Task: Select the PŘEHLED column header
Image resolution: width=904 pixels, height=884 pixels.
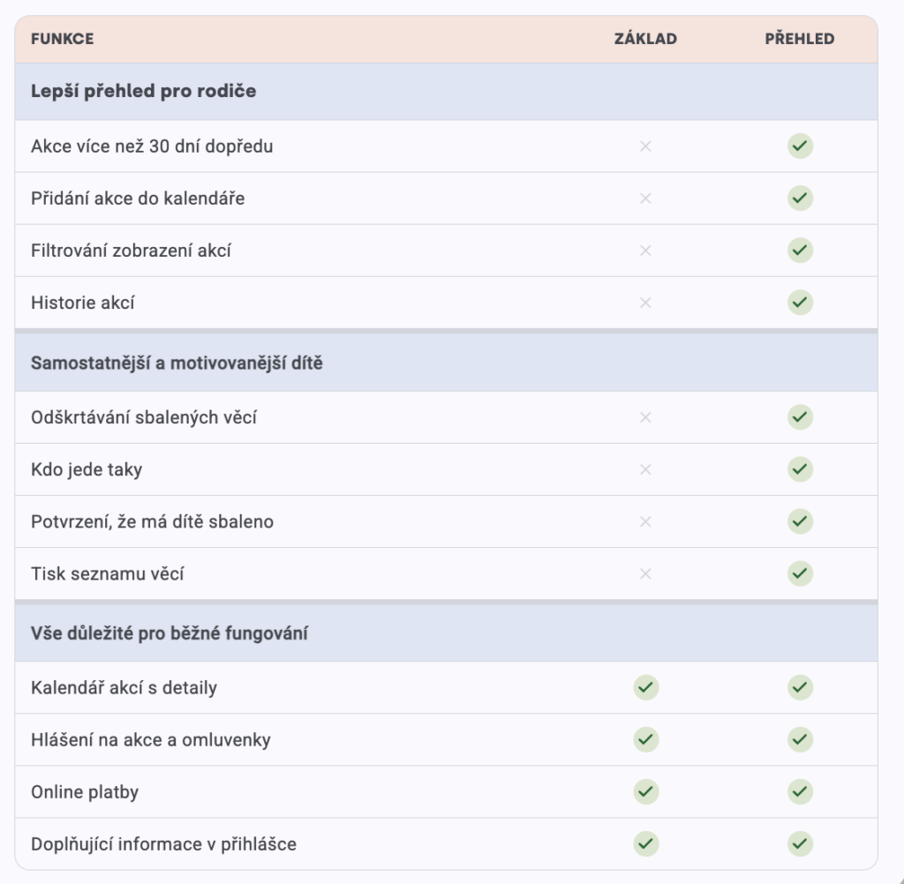Action: [x=800, y=39]
